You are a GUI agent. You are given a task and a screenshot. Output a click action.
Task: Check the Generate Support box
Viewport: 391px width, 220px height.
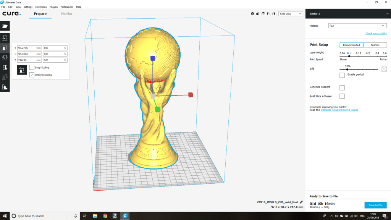[342, 87]
